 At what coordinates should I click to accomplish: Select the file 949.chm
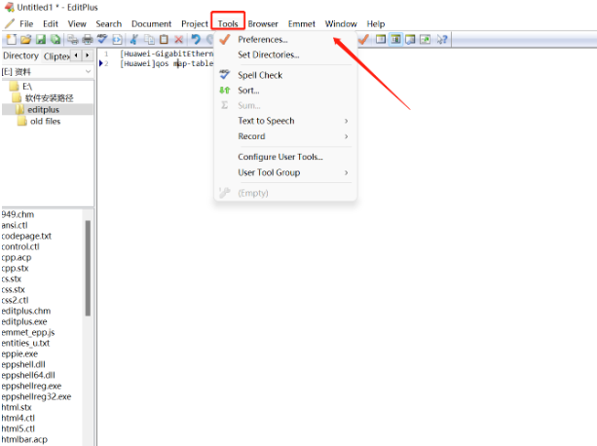18,214
